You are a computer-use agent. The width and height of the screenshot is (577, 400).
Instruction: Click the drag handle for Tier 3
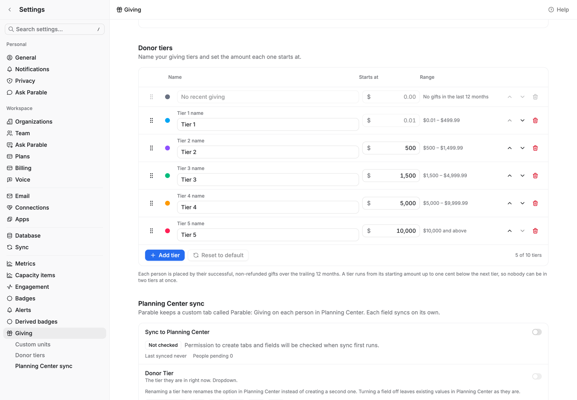click(x=151, y=176)
